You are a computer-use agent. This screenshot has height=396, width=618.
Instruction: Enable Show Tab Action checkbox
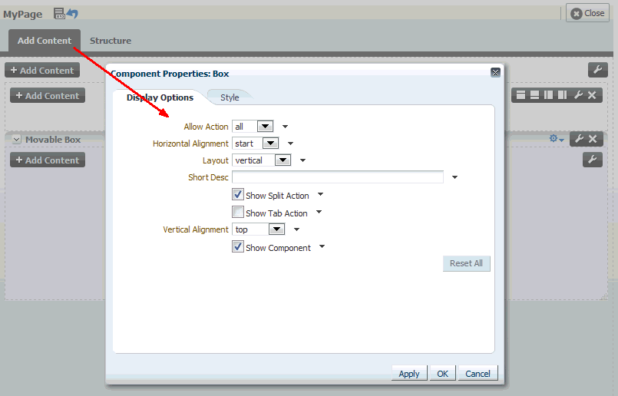click(237, 213)
